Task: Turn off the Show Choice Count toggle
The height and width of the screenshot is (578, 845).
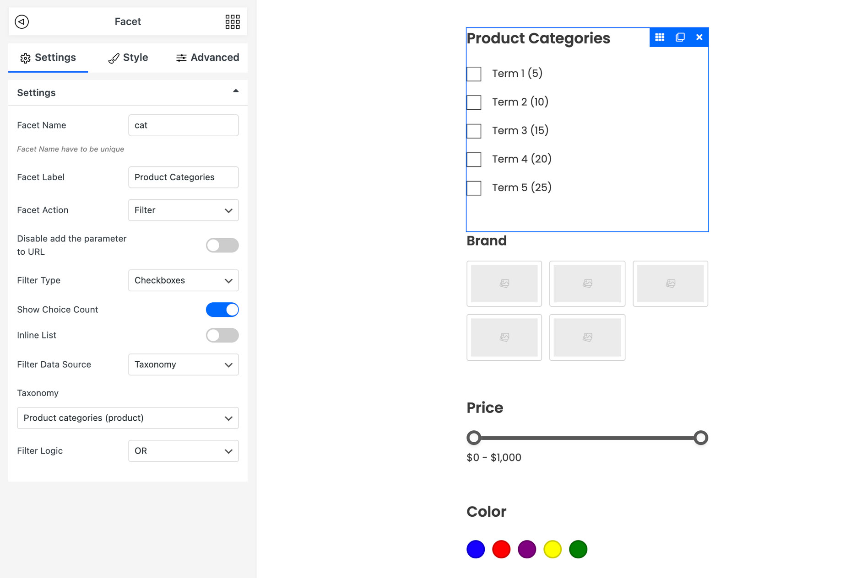Action: (x=222, y=310)
